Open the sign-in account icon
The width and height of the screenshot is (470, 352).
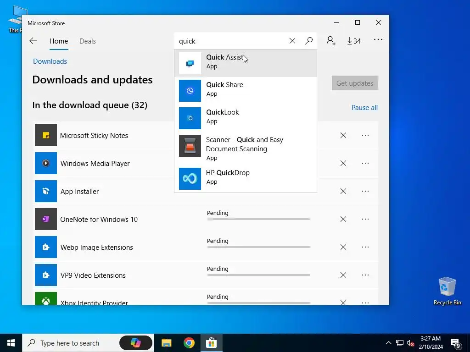pos(331,41)
